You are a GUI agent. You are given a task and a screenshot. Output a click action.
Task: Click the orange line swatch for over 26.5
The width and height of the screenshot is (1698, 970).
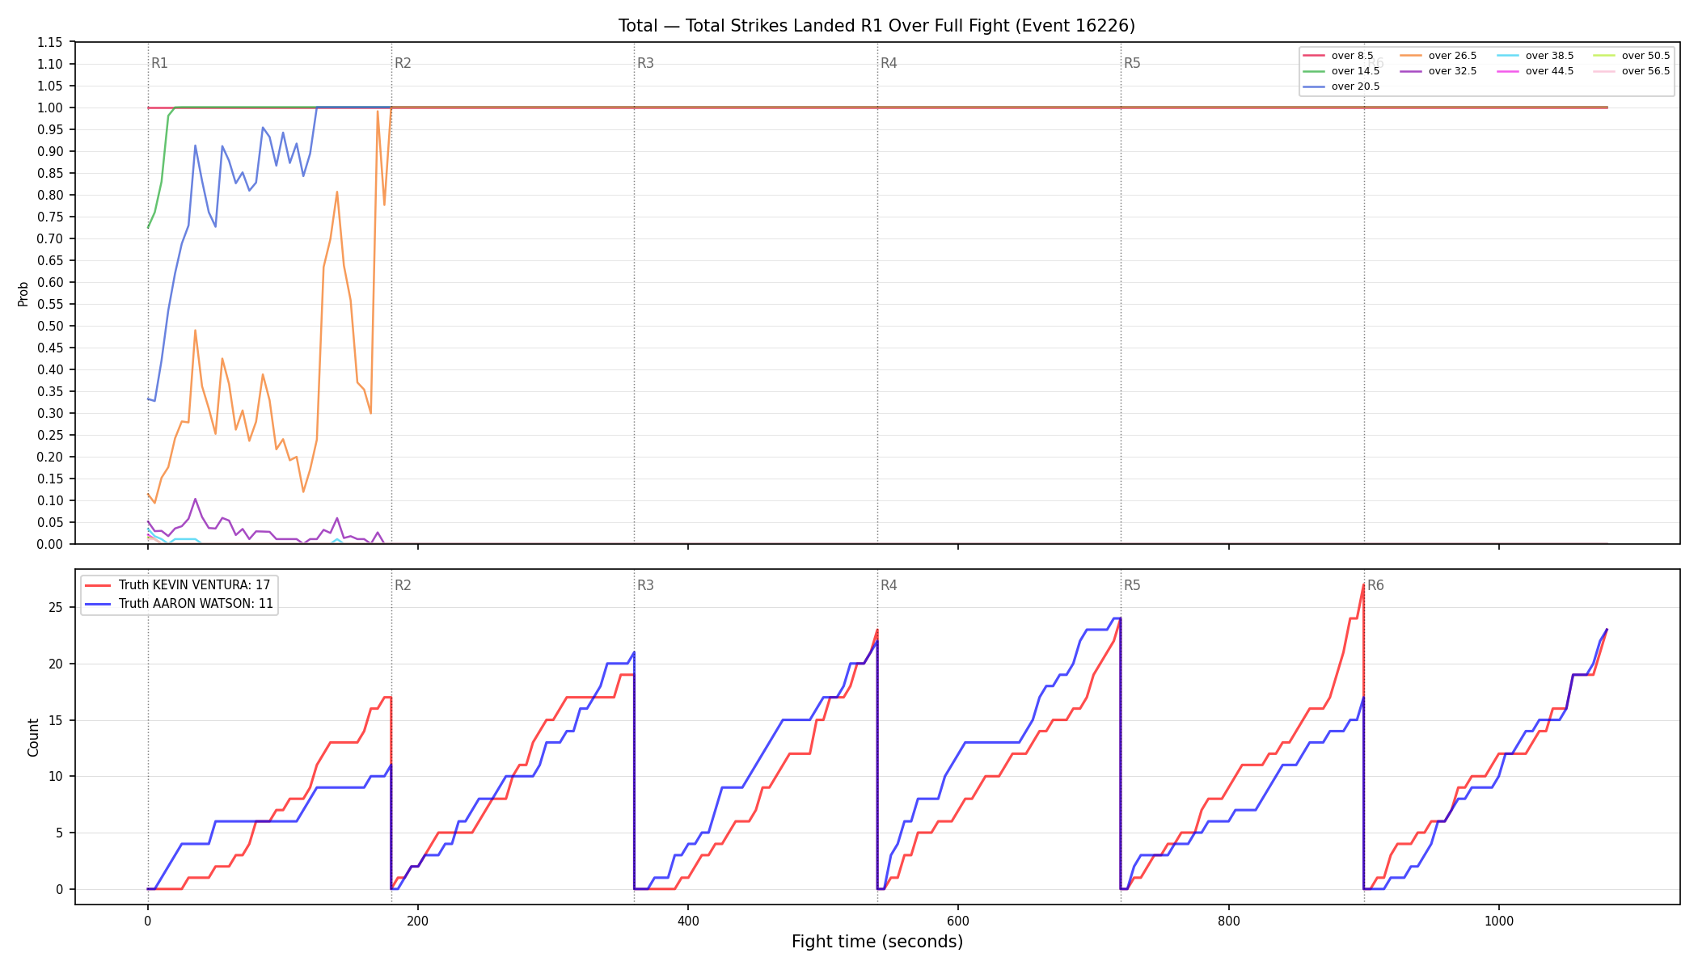tap(1411, 56)
